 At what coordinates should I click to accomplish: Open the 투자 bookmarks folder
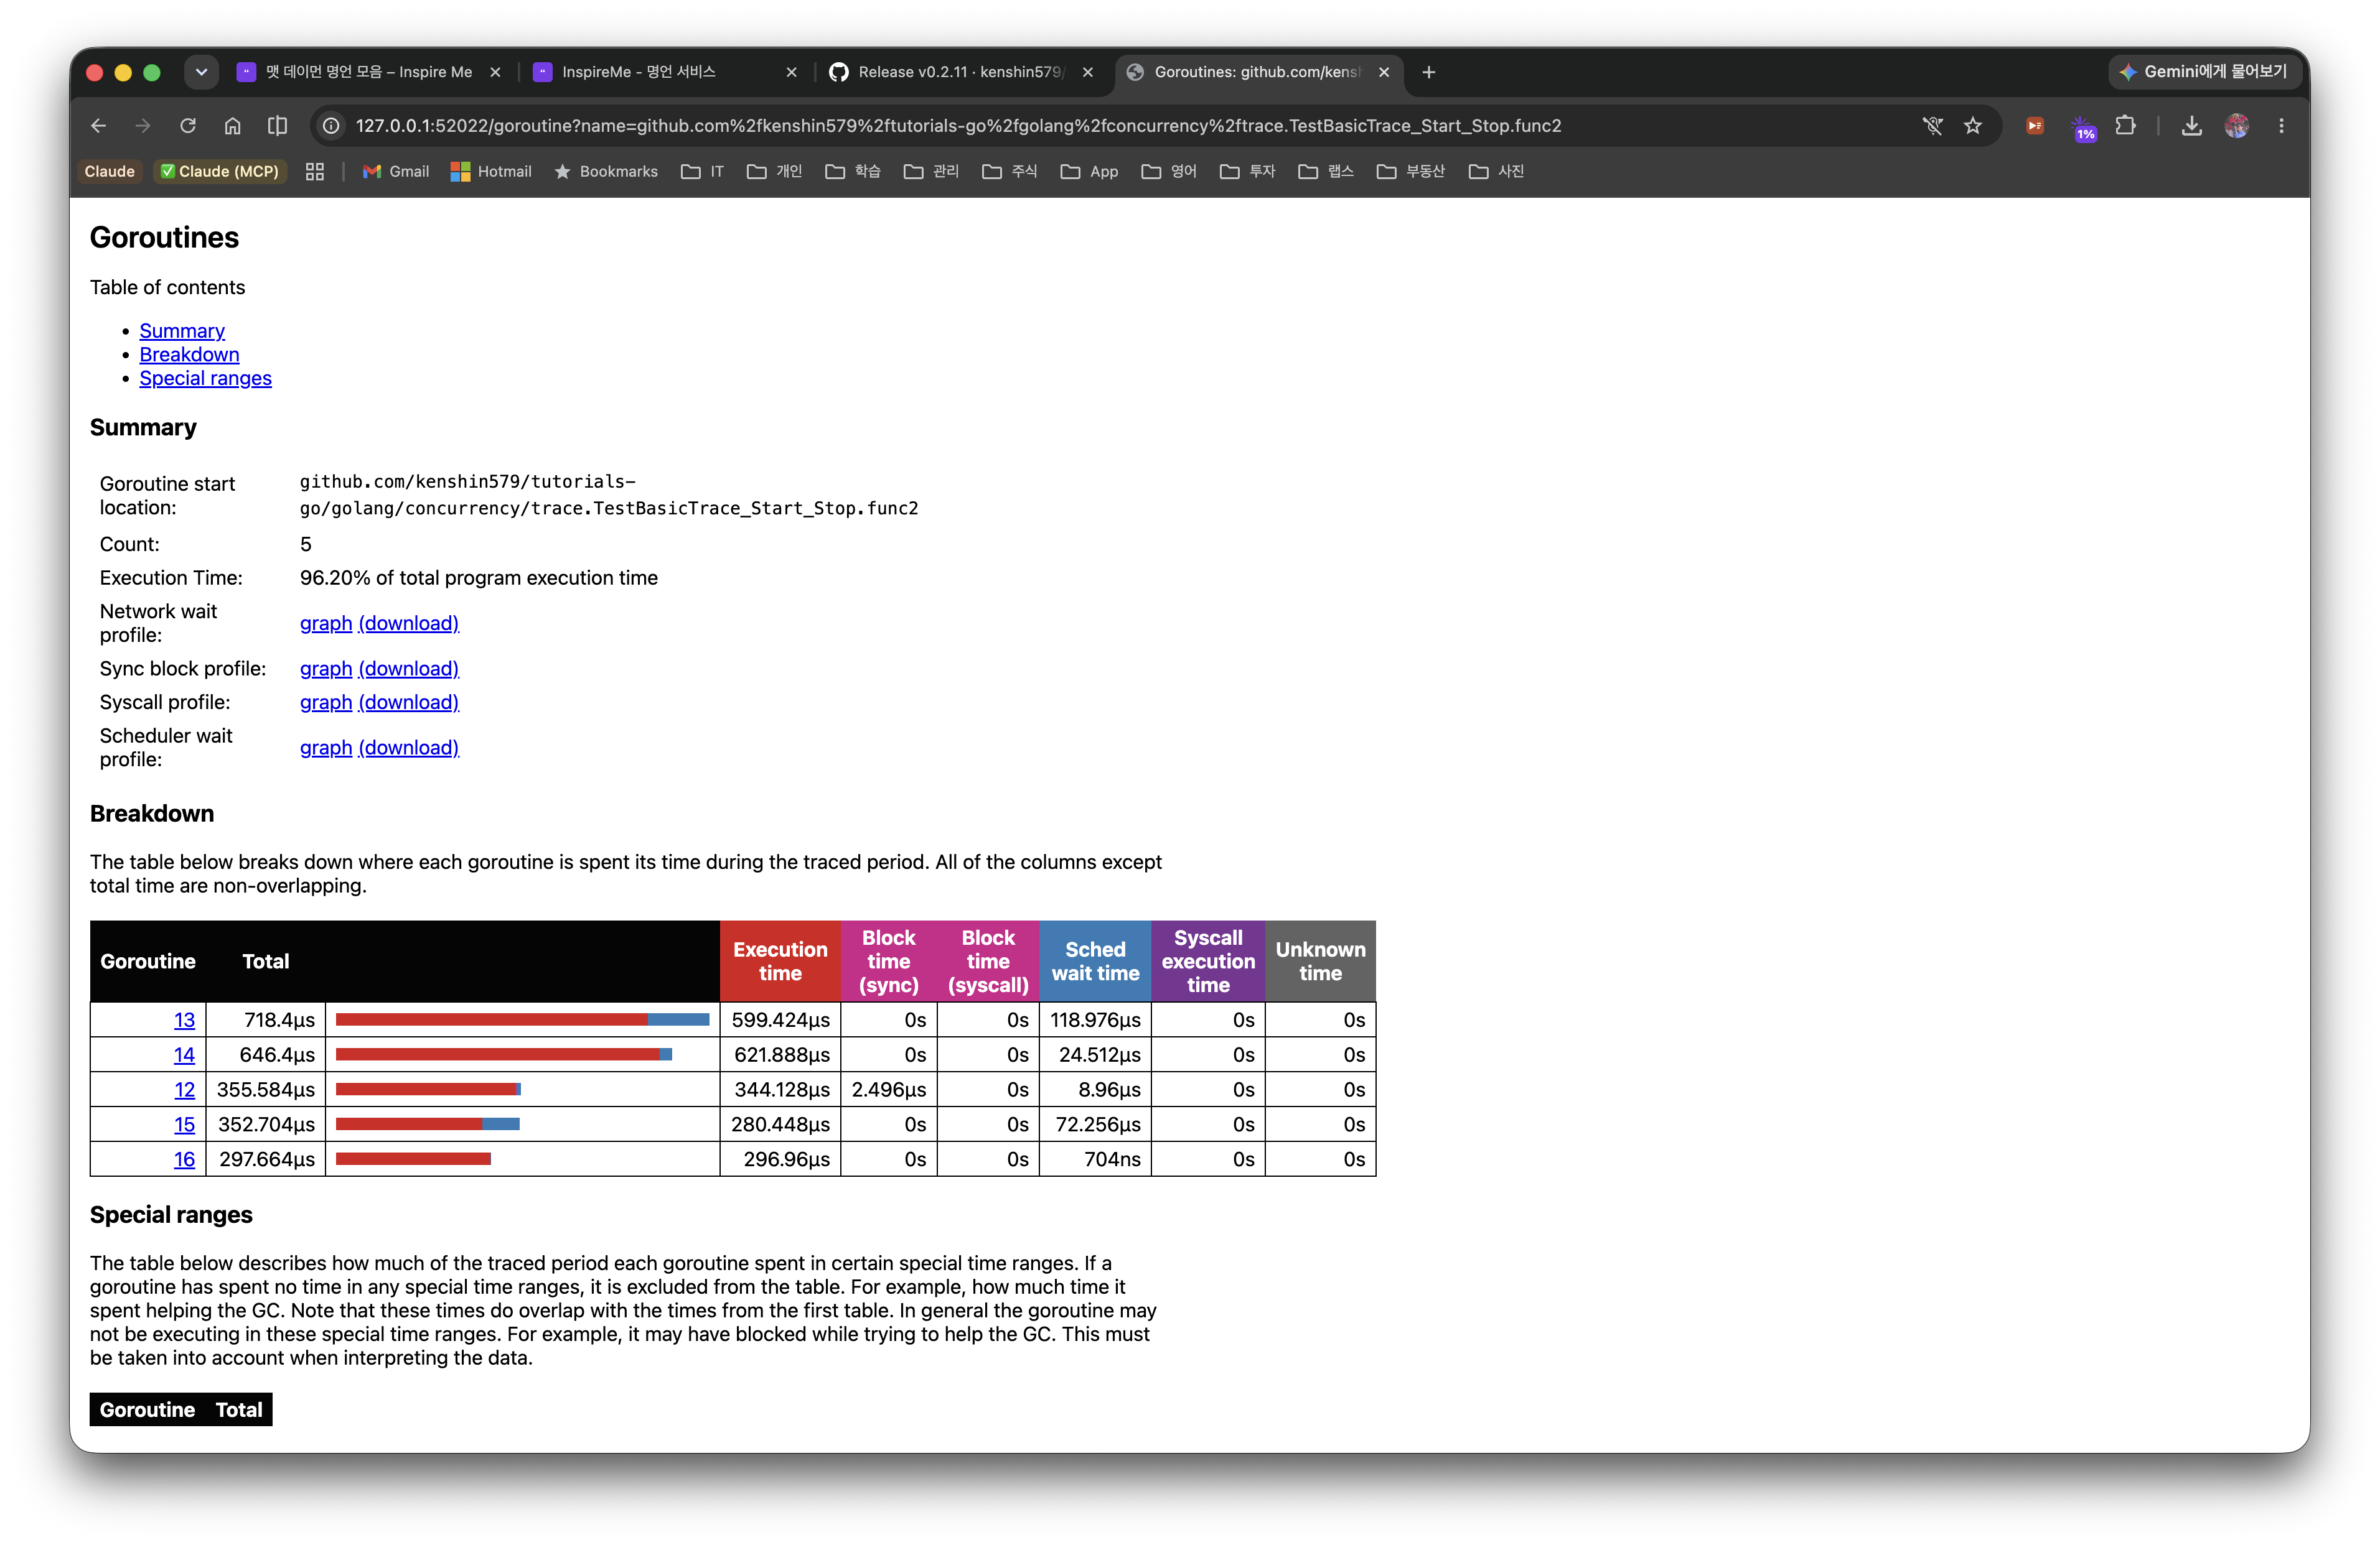[x=1248, y=172]
